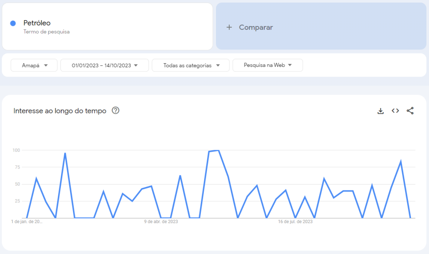Open the Amapá region dropdown
Viewport: 429px width, 254px height.
pos(34,65)
